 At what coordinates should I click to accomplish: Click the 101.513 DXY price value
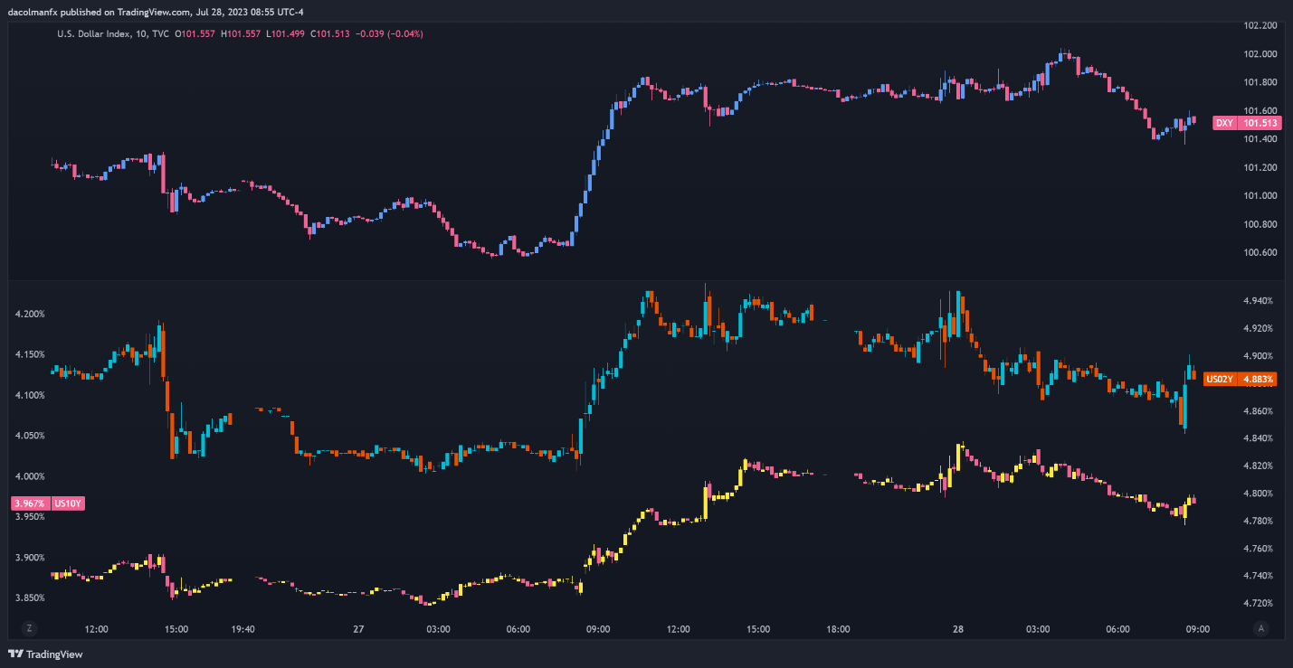coord(1260,123)
